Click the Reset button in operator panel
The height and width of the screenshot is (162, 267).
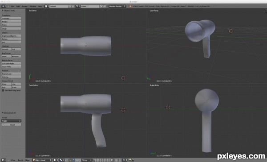point(11,125)
